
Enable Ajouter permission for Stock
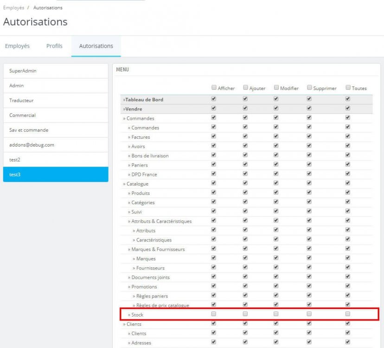(245, 314)
